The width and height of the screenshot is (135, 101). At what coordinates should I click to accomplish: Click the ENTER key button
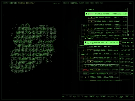92,96
